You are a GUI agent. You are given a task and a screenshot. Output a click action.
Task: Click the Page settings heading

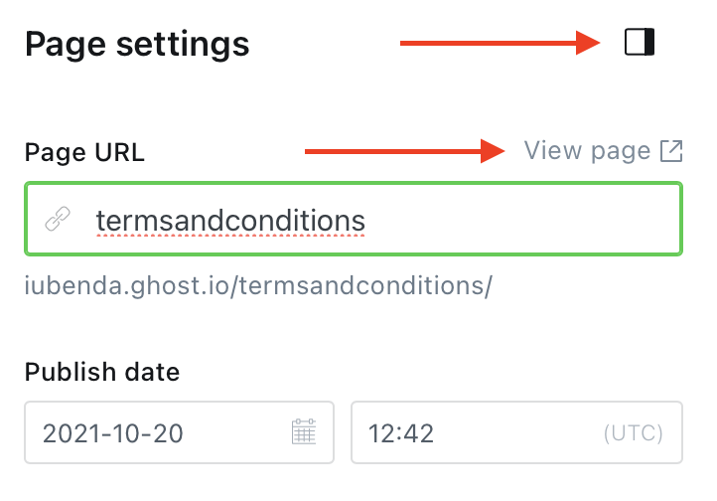tap(137, 44)
